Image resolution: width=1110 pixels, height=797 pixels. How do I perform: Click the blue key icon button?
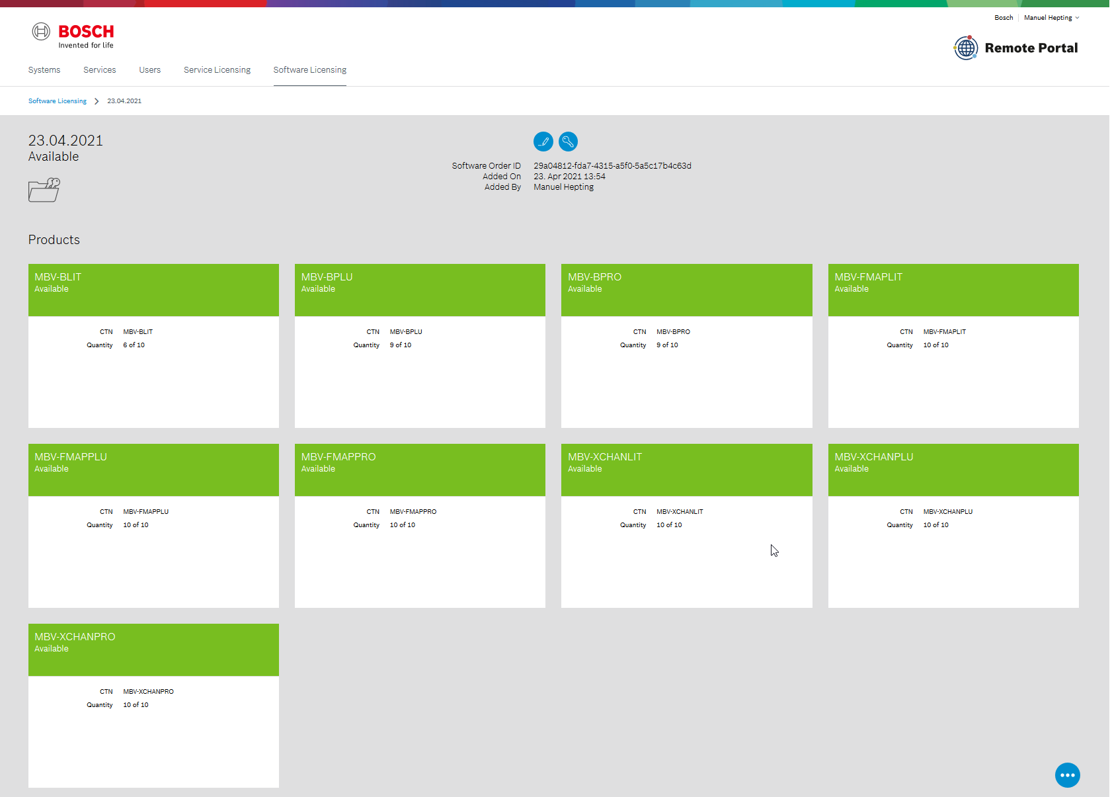pyautogui.click(x=569, y=141)
